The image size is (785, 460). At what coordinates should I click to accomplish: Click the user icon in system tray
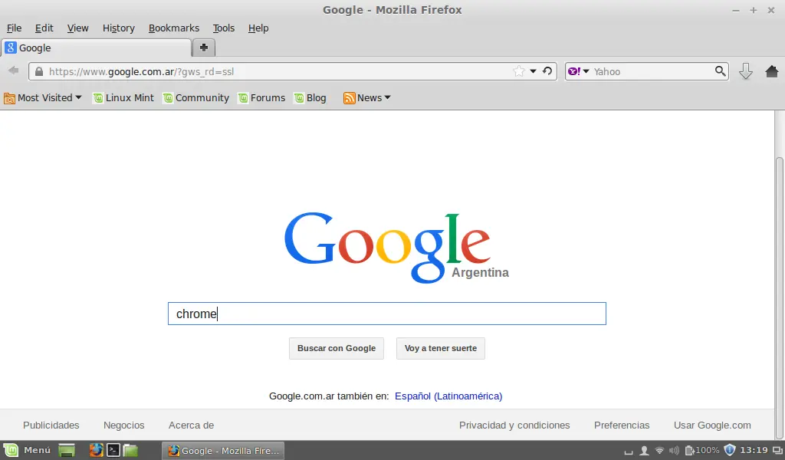pos(644,451)
